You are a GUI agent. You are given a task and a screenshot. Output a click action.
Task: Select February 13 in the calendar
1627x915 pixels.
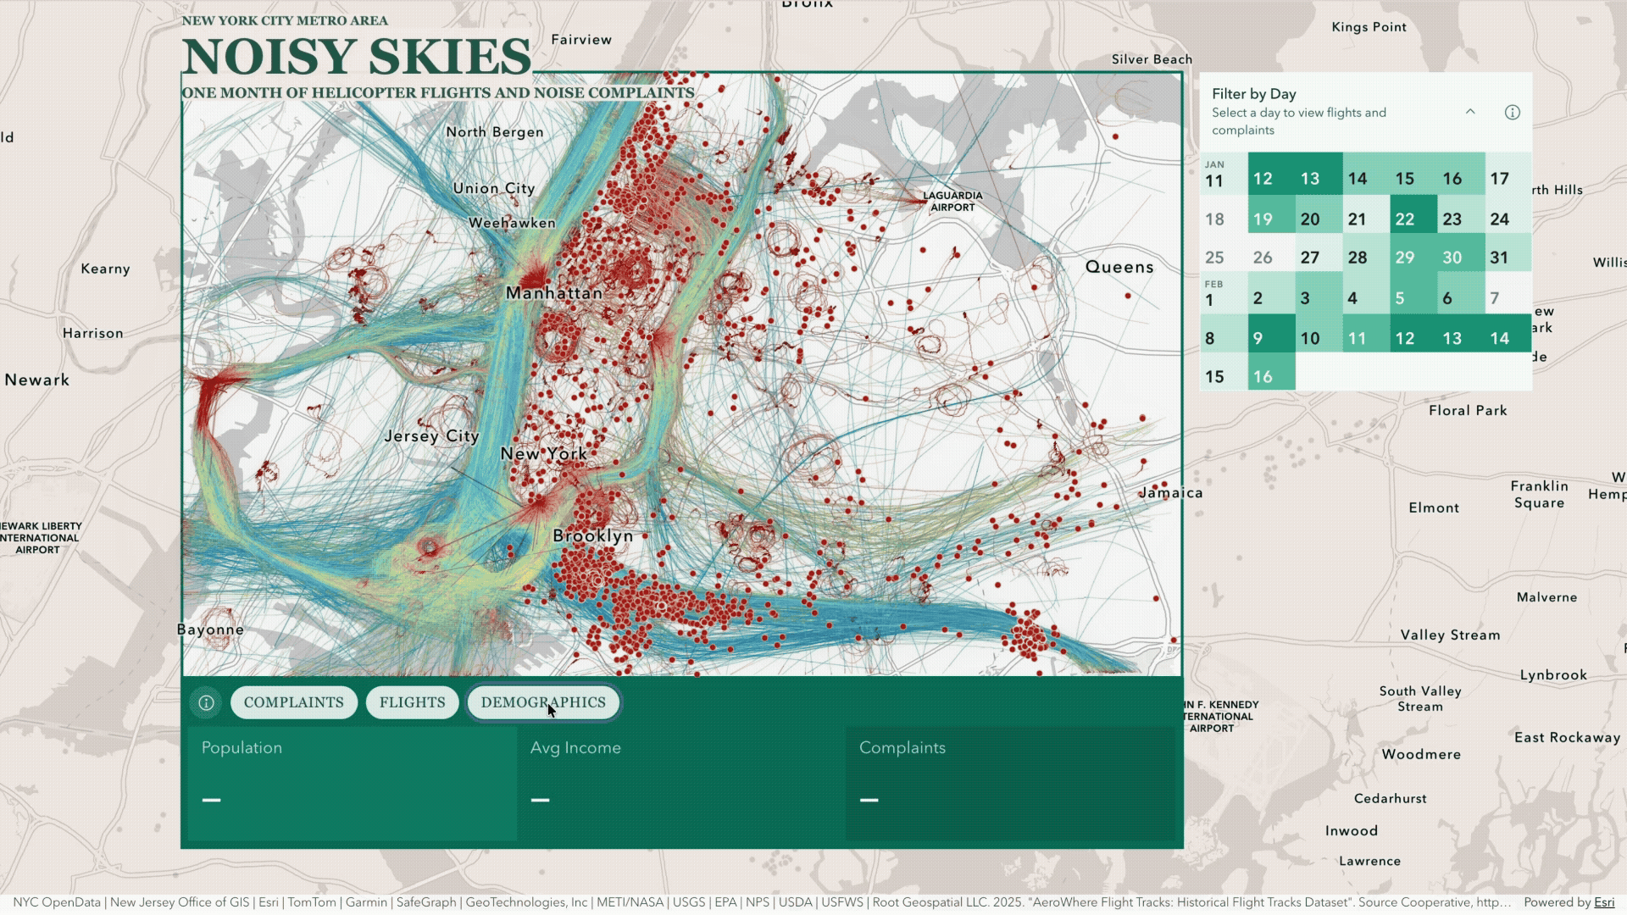(x=1461, y=333)
